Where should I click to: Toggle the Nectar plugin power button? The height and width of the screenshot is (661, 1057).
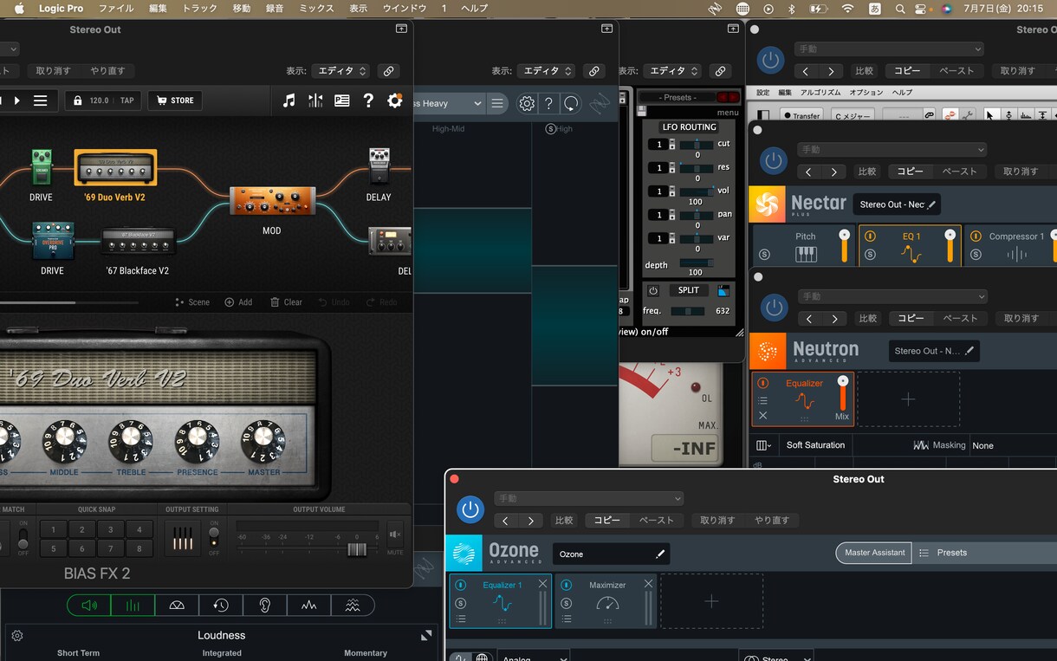pos(773,160)
